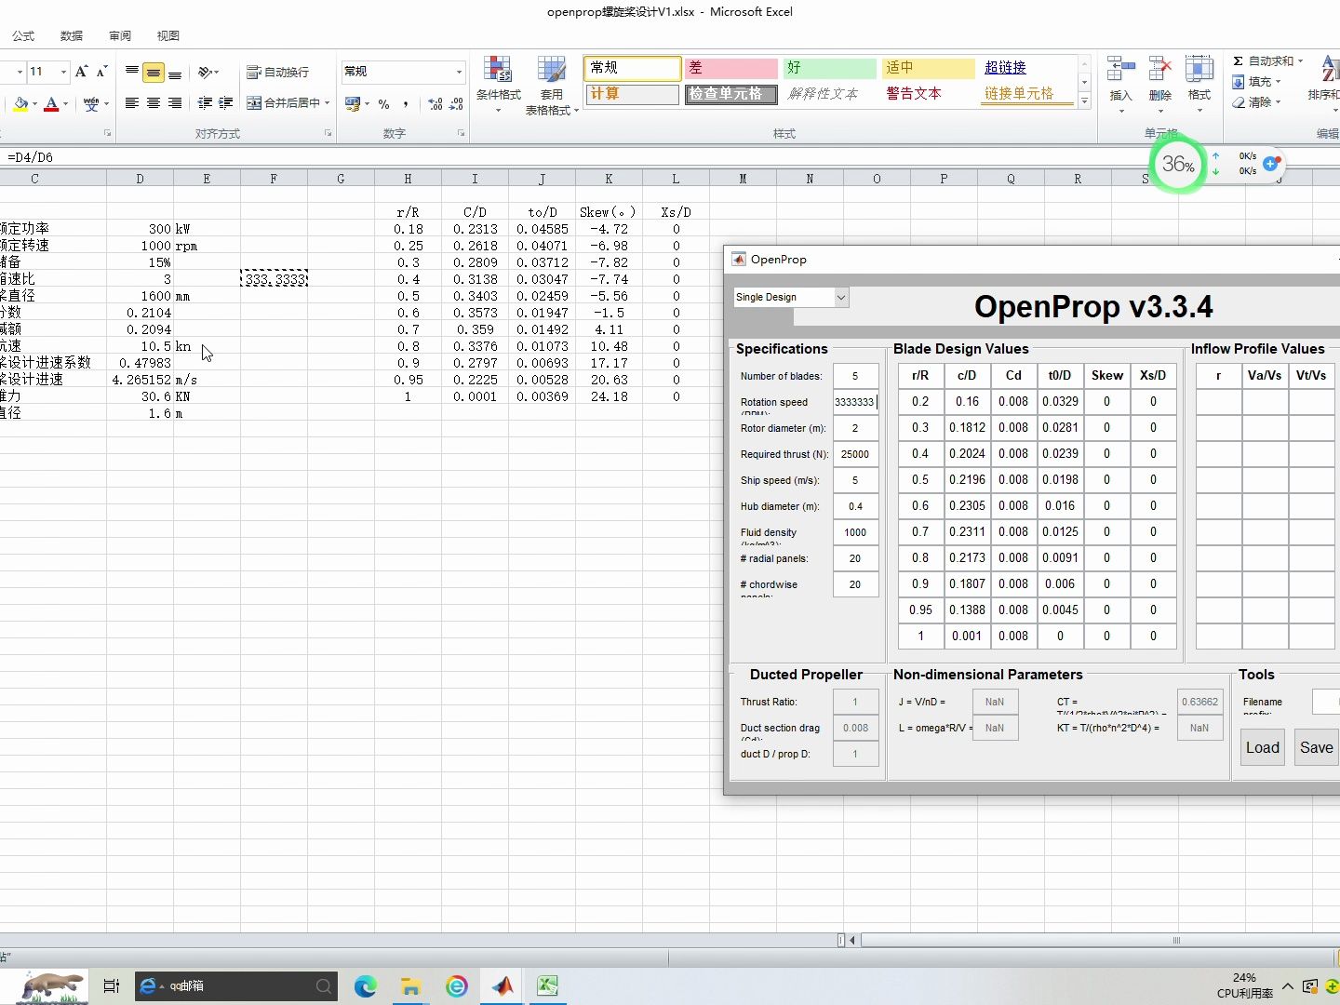
Task: Open the text orientation options
Action: tap(208, 72)
